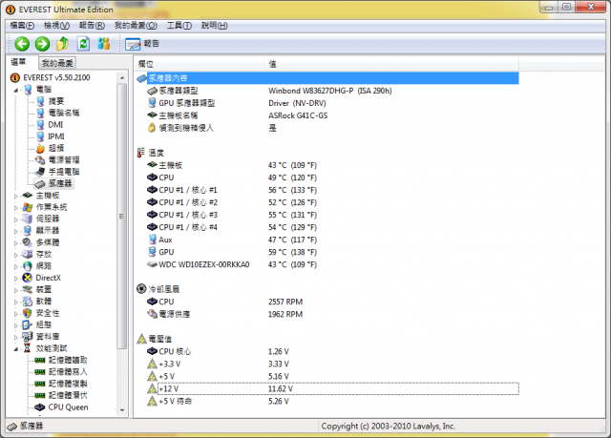Click the Refresh toolbar icon
Image resolution: width=611 pixels, height=438 pixels.
coord(83,44)
